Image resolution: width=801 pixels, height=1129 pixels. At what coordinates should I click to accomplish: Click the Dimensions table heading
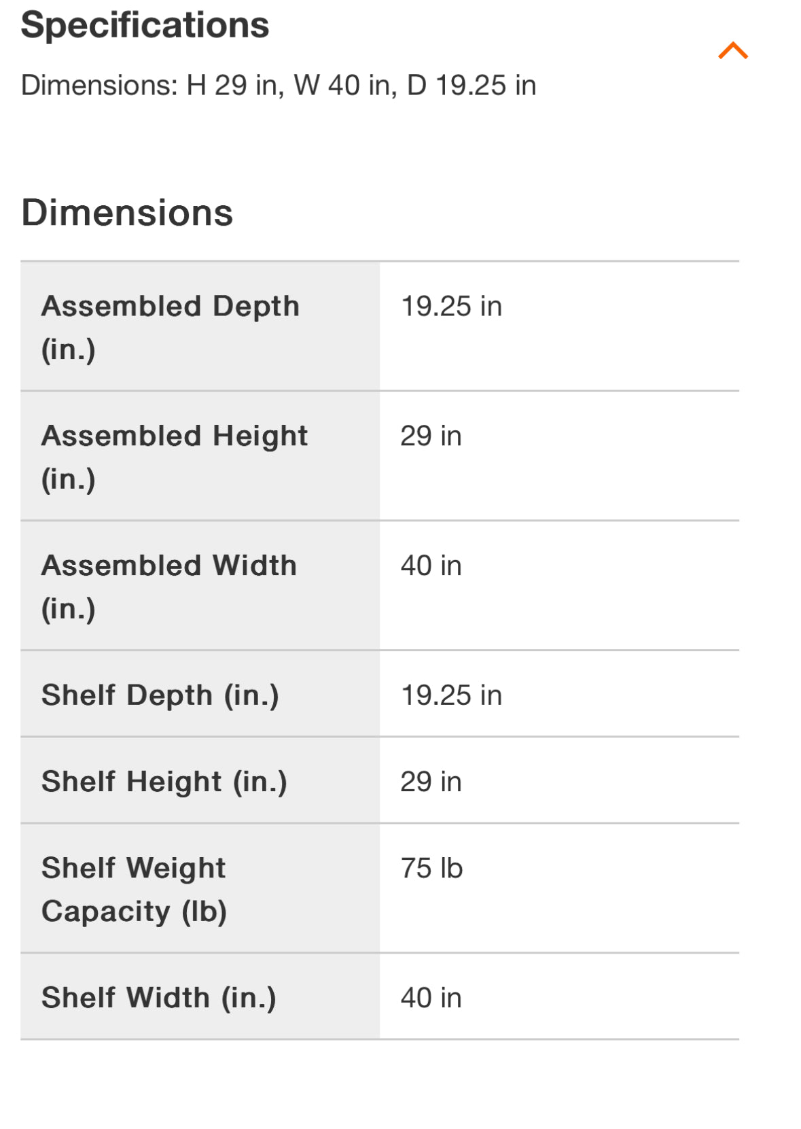pos(127,213)
